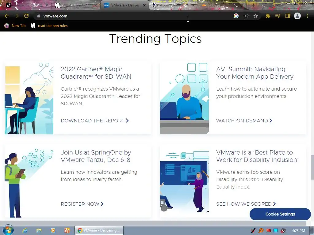Click the round record-style tray icon
314x235 pixels.
pos(283,231)
